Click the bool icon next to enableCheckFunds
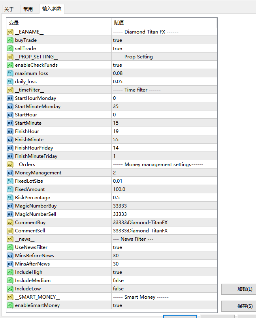 tap(10, 65)
